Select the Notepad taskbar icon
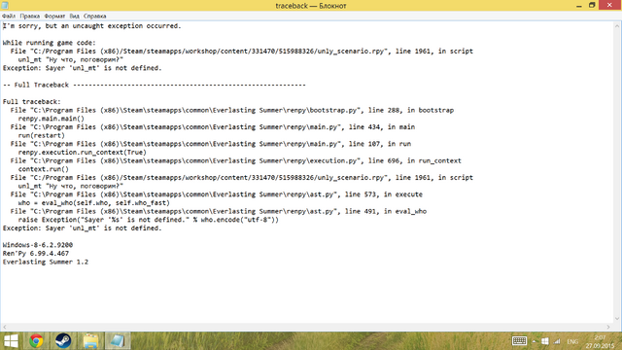Screen dimensions: 622x350 click(118, 341)
